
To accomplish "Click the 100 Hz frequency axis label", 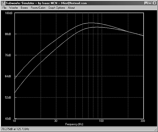I will tap(101, 121).
